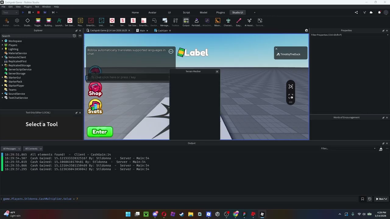Open the Texture plugin icon

tap(260, 22)
